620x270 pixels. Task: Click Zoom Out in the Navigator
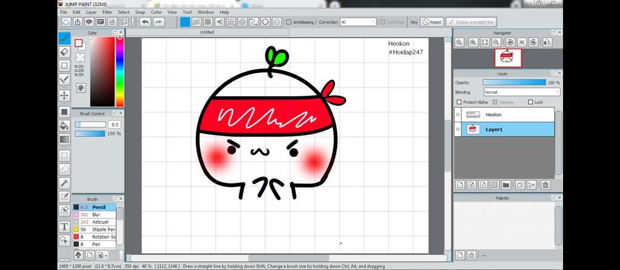(x=496, y=42)
